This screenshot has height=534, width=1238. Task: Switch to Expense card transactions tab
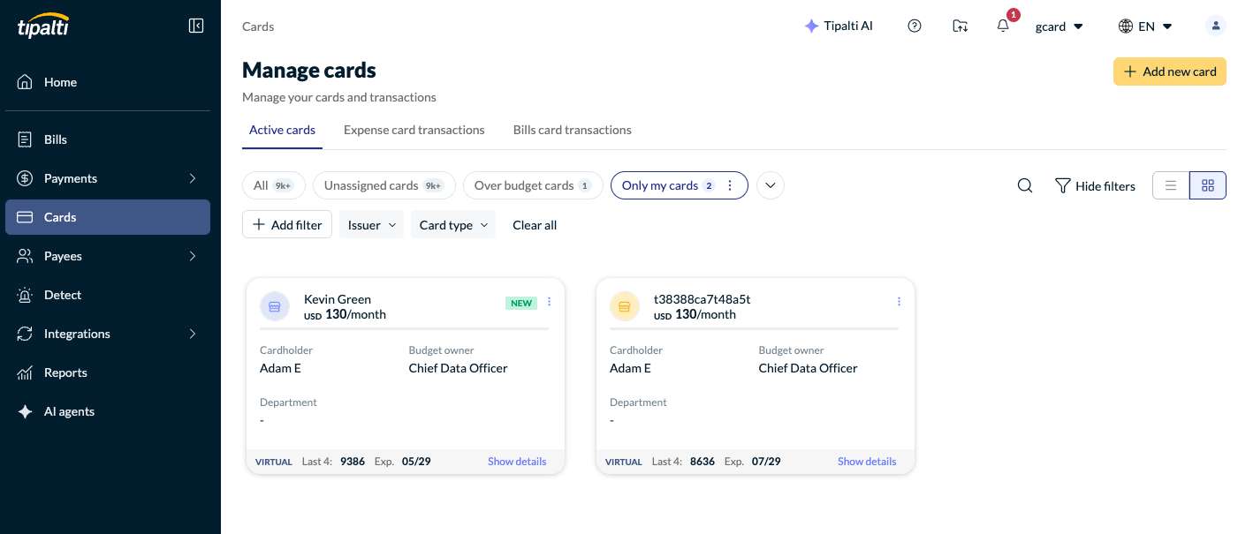click(x=414, y=130)
